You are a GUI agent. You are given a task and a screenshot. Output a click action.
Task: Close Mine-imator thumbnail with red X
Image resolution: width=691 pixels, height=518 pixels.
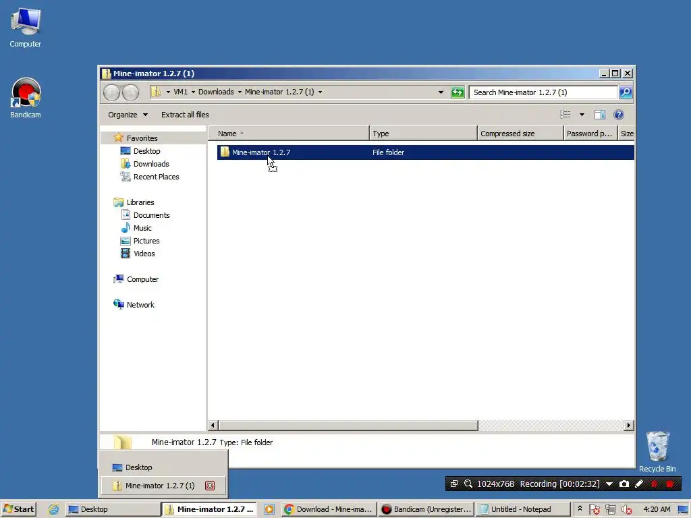[210, 486]
